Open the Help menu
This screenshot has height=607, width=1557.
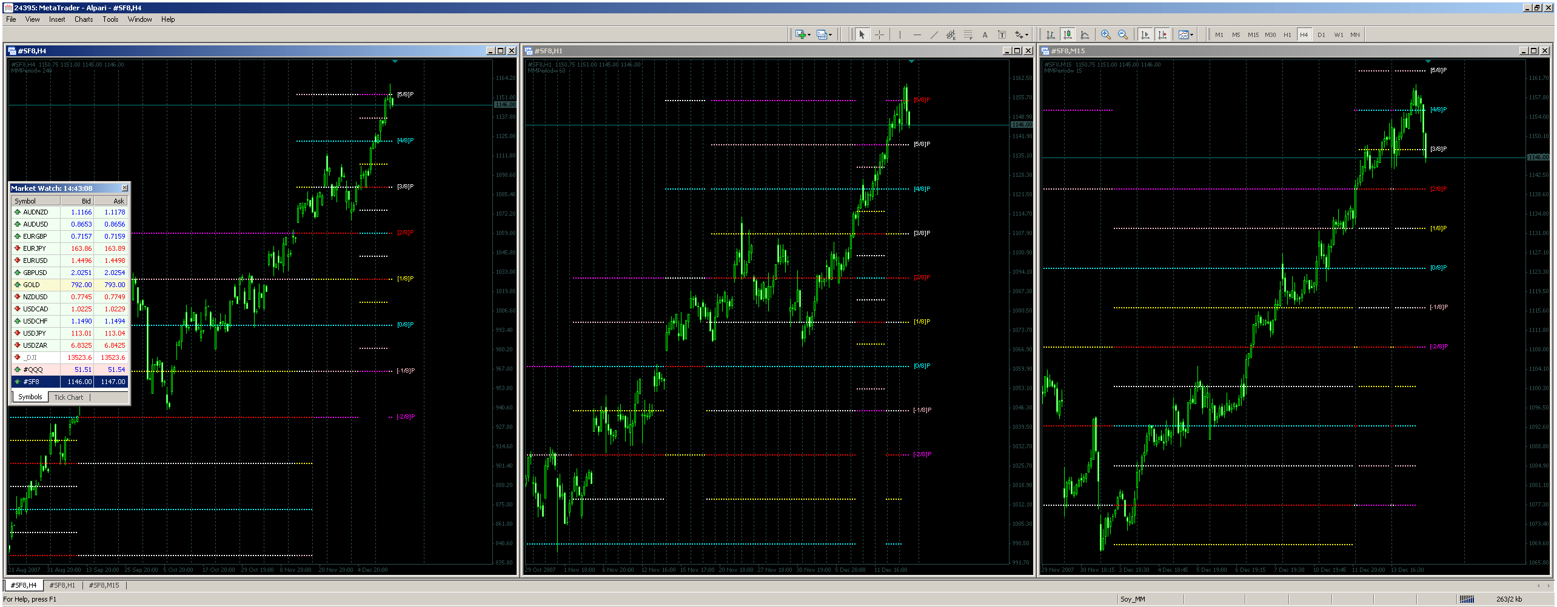pos(168,19)
